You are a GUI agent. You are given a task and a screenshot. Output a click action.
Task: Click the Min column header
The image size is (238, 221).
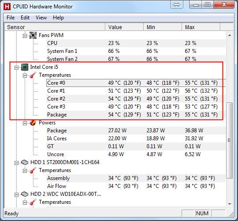pos(163,27)
